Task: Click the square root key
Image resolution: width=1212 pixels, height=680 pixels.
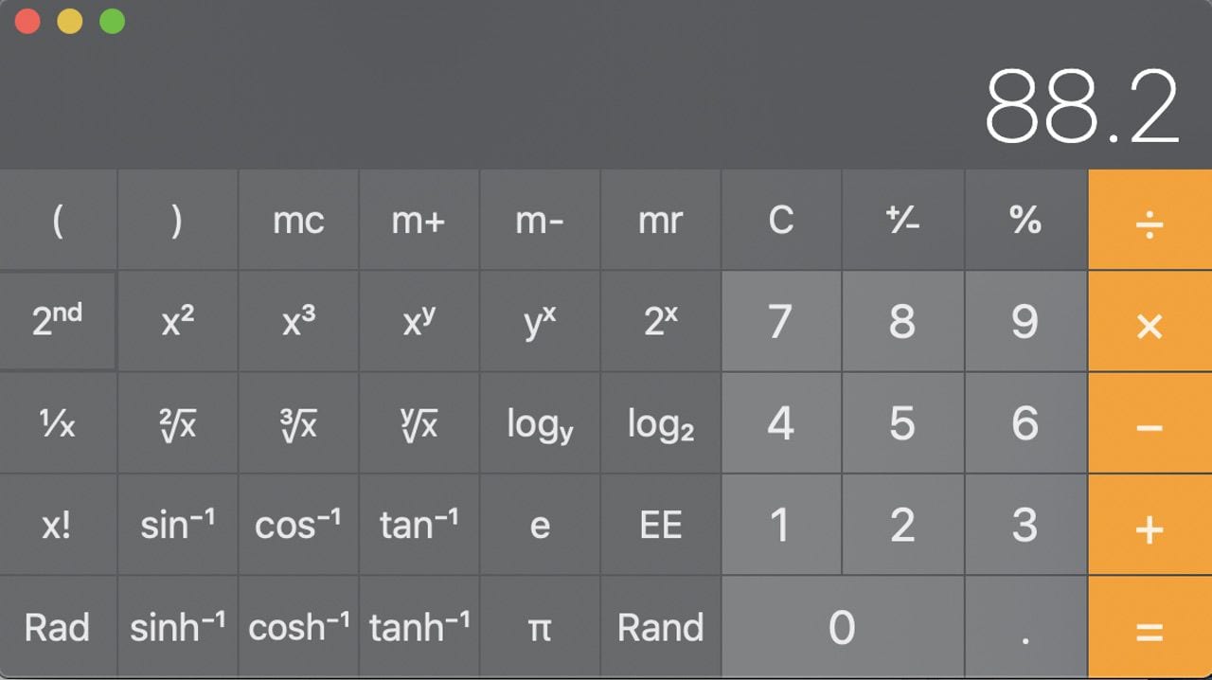Action: (178, 423)
